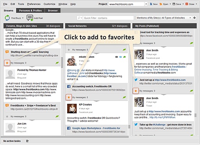Click the green reply arrow on mkotskinen's tweet
This screenshot has height=145, width=200.
(125, 57)
